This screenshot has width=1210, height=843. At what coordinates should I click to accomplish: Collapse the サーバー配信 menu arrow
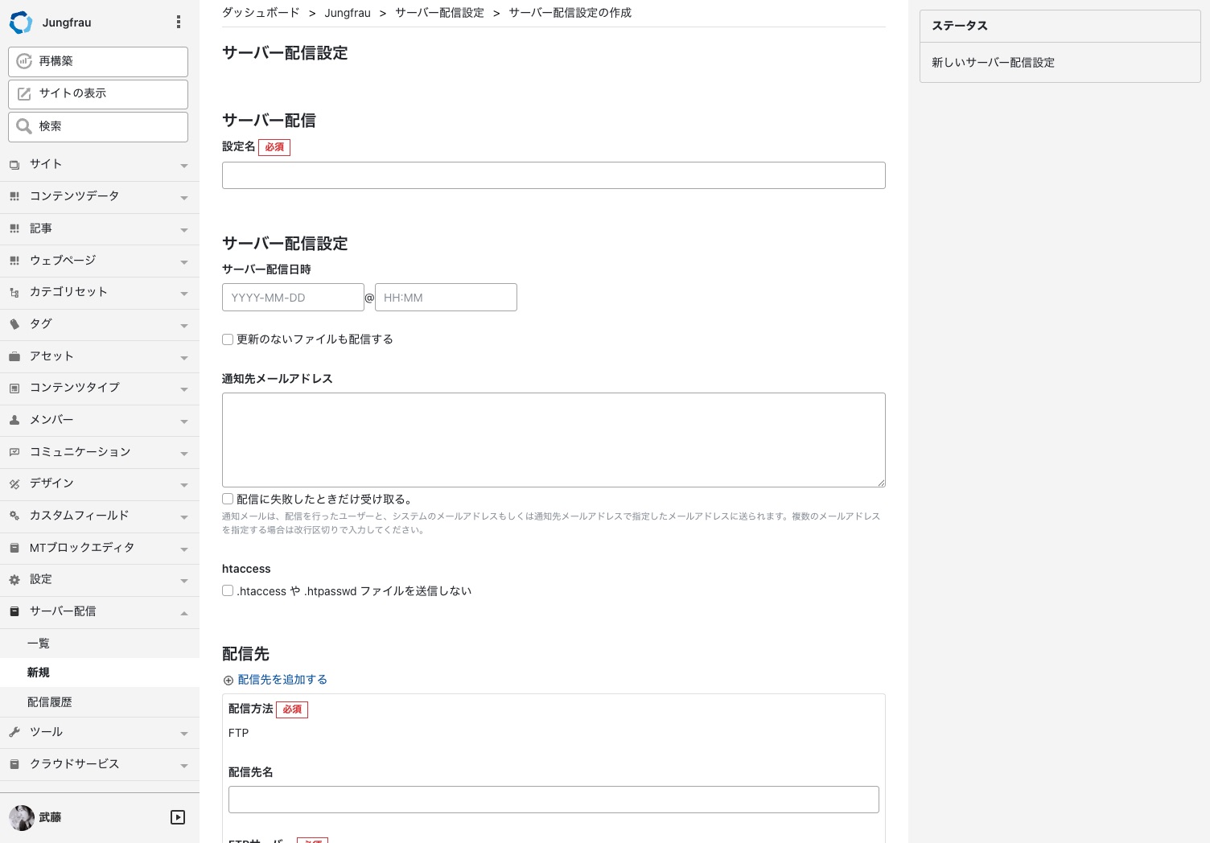[184, 613]
